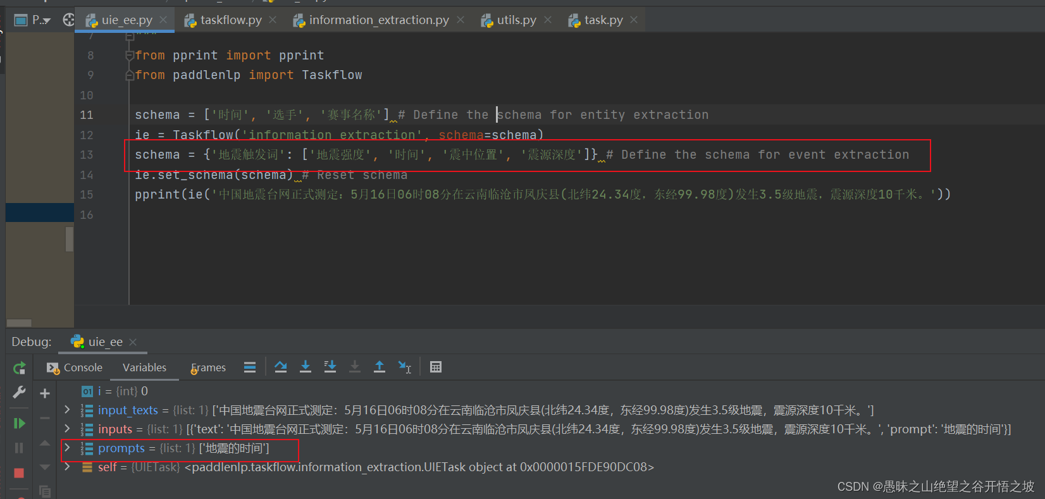Collapse the code fold at line 8

tap(130, 56)
